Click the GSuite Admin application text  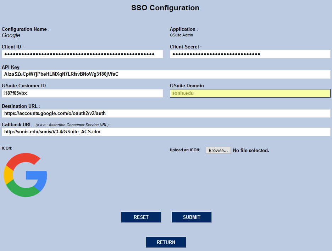click(181, 35)
